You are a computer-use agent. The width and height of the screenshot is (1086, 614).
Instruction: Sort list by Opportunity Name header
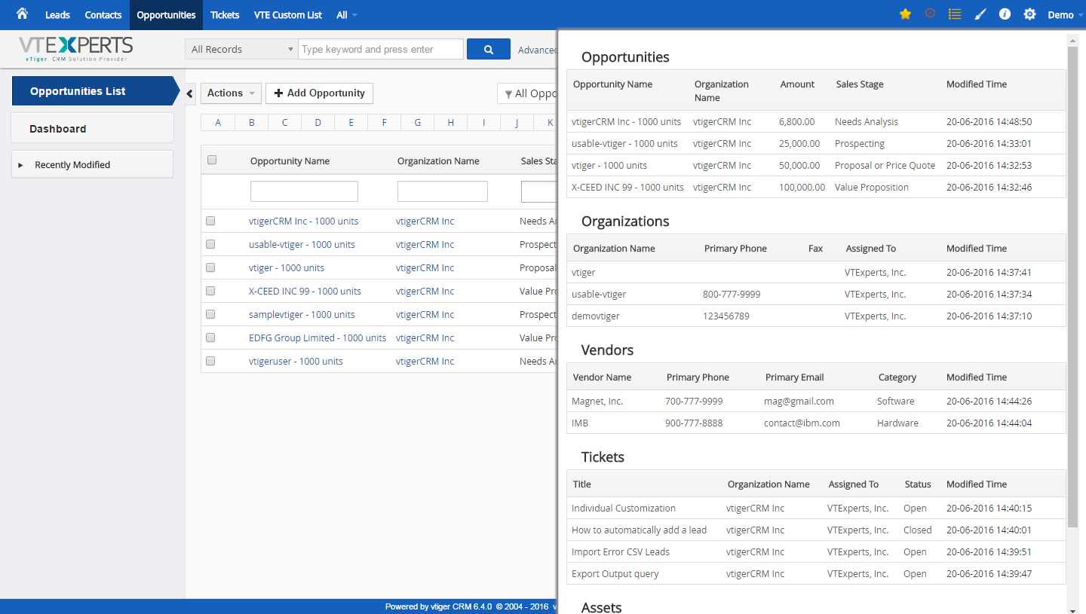[290, 160]
